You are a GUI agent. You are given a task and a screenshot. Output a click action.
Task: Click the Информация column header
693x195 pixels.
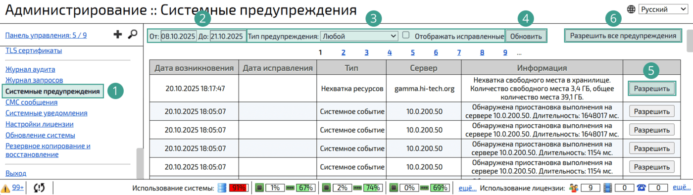pos(542,68)
